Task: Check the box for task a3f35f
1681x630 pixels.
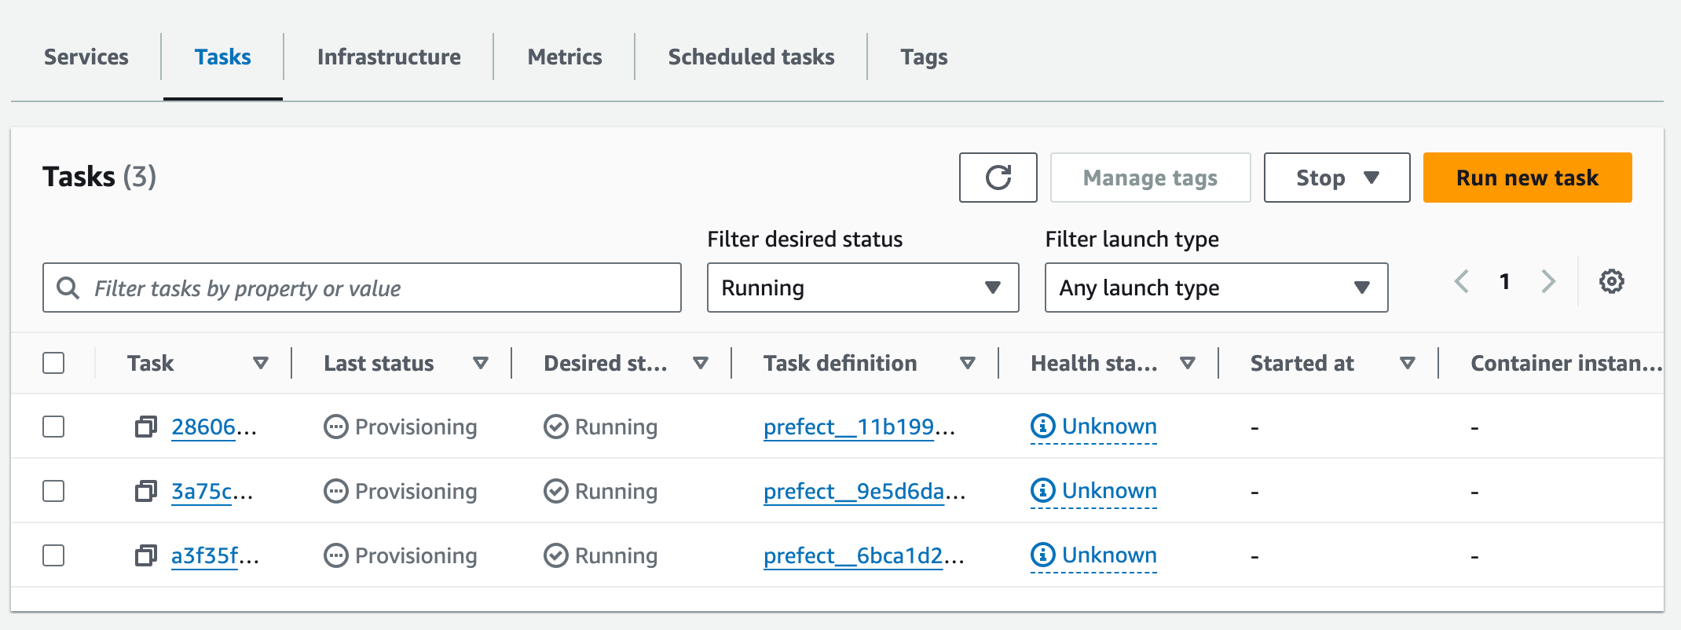Action: (53, 555)
